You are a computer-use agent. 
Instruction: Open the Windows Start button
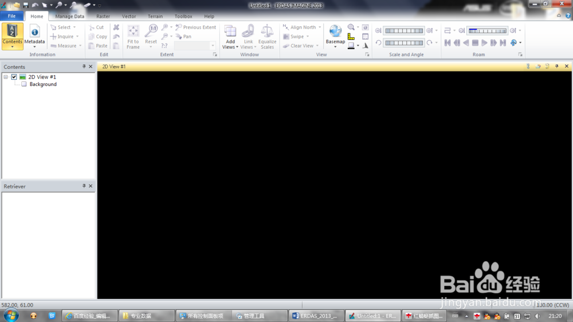(11, 316)
